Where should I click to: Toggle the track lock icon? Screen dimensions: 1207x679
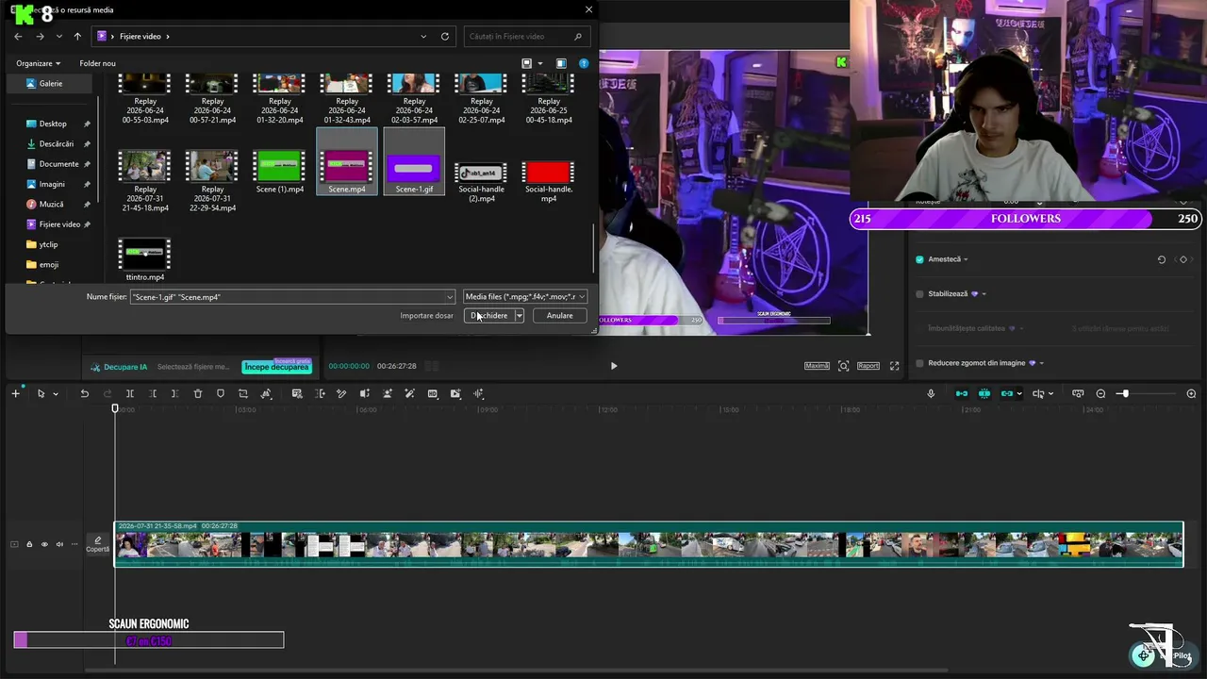coord(28,544)
